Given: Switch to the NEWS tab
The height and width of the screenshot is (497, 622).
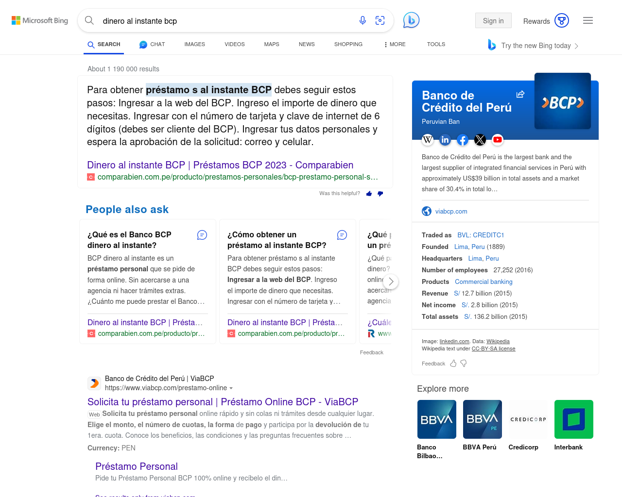Looking at the screenshot, I should pos(307,44).
